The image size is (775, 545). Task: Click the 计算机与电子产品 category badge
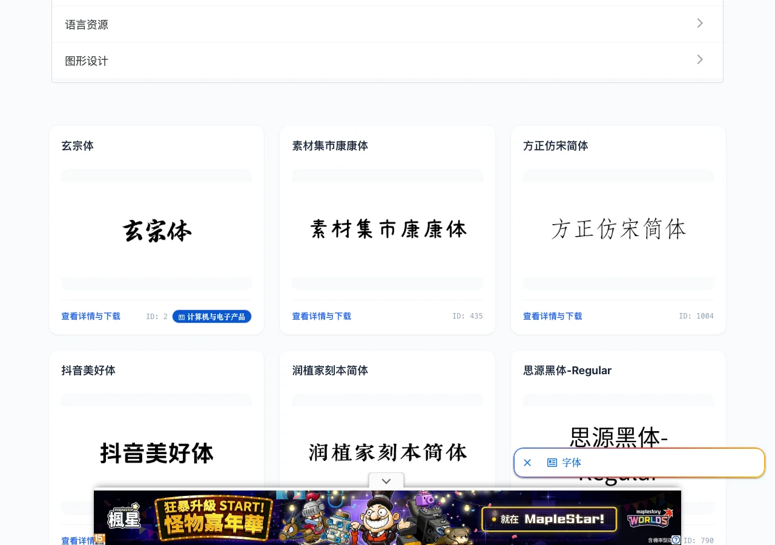point(212,317)
